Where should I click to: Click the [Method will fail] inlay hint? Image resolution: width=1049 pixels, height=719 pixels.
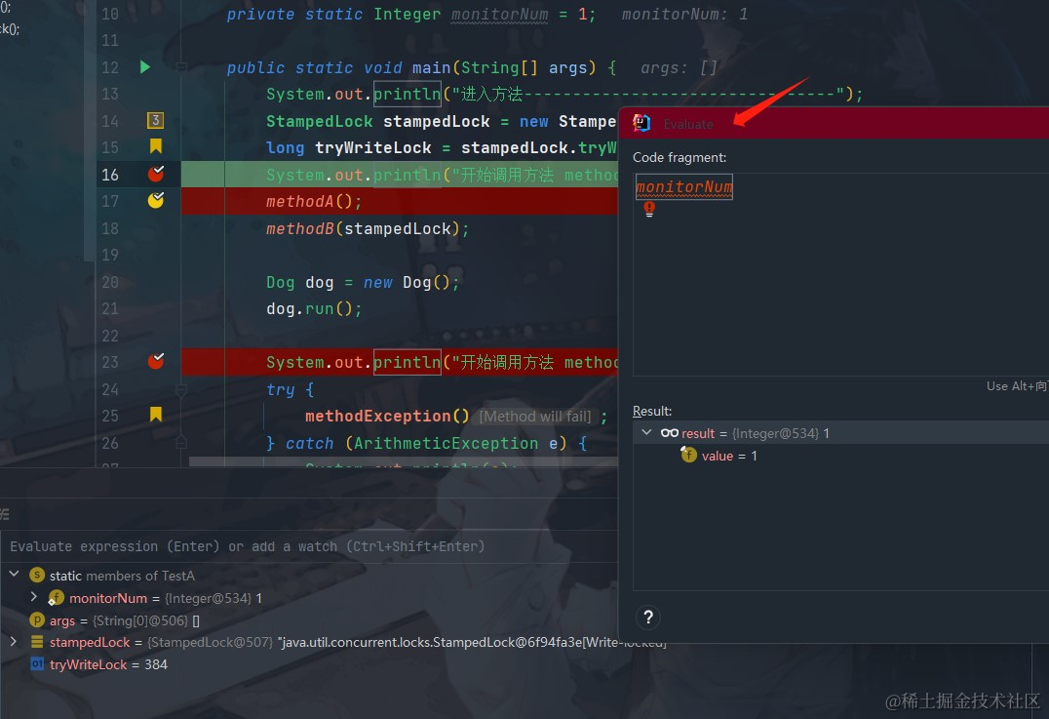(x=535, y=417)
